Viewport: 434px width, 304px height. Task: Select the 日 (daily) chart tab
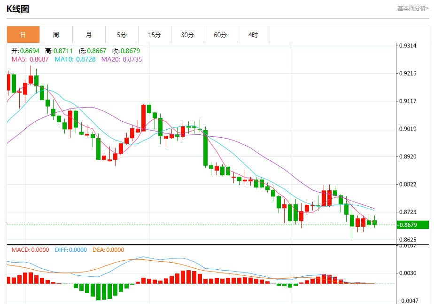(x=23, y=35)
